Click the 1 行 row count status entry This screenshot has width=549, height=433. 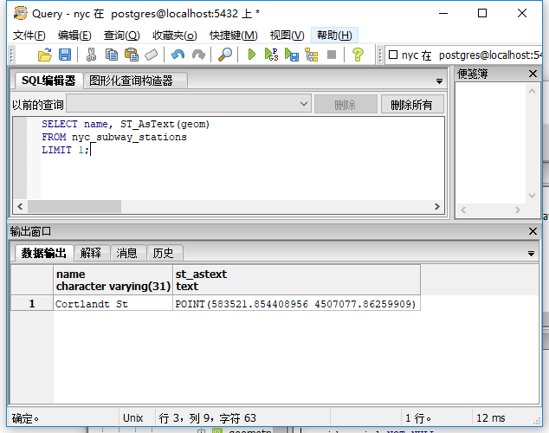pos(418,417)
